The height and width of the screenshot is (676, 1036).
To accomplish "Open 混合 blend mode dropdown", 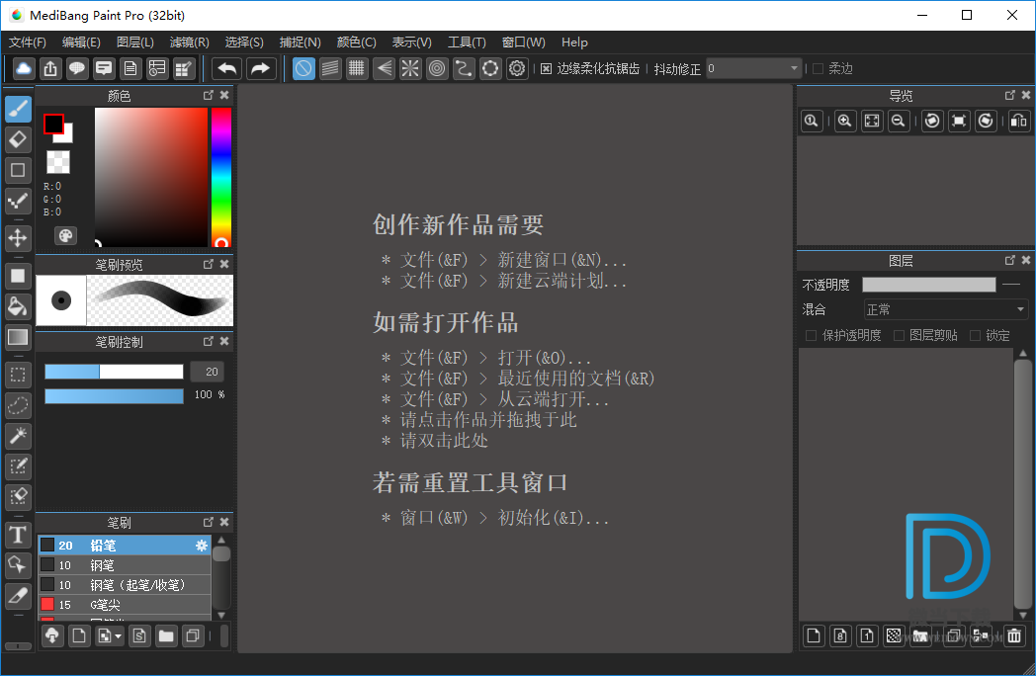I will click(x=945, y=309).
